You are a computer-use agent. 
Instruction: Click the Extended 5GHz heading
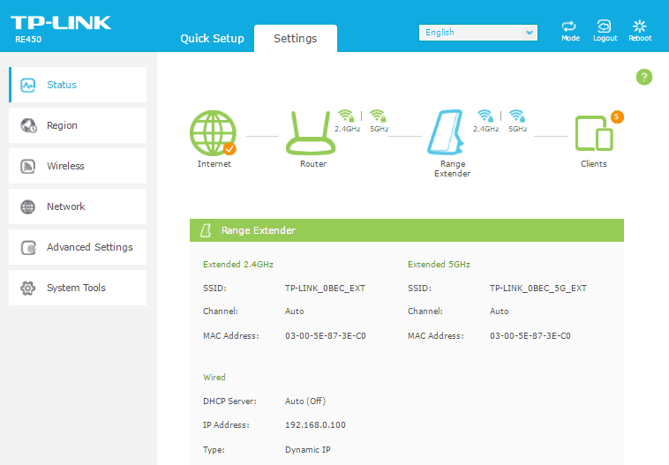tap(439, 265)
